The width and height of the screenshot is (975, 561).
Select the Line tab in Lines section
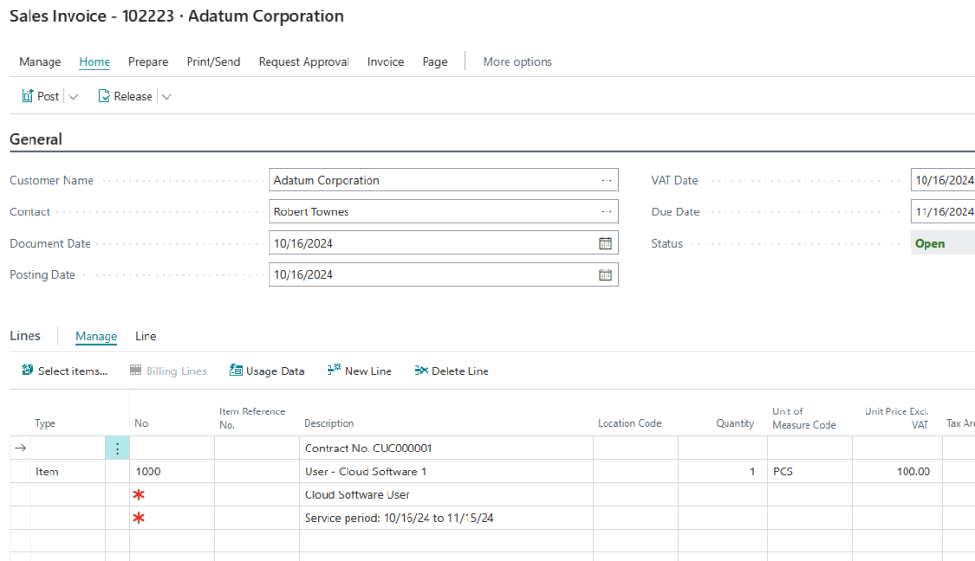pyautogui.click(x=146, y=336)
